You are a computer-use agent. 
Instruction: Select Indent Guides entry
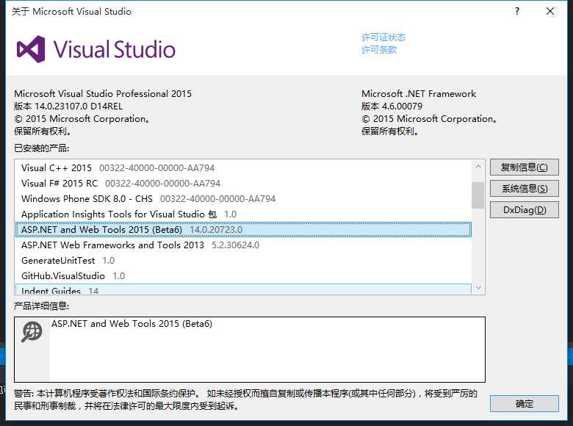coord(243,289)
